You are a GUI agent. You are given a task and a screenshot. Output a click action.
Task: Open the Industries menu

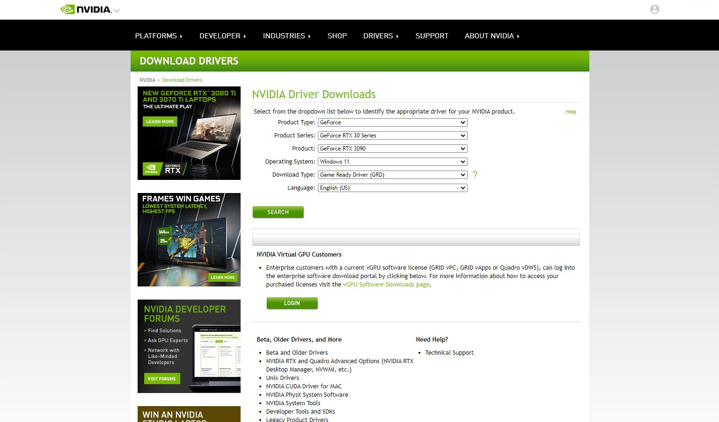tap(287, 36)
